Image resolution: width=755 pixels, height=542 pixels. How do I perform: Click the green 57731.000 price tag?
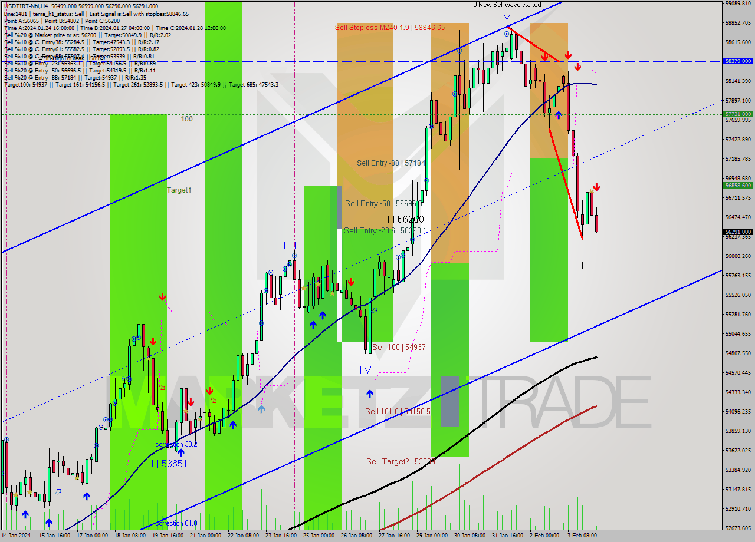738,114
